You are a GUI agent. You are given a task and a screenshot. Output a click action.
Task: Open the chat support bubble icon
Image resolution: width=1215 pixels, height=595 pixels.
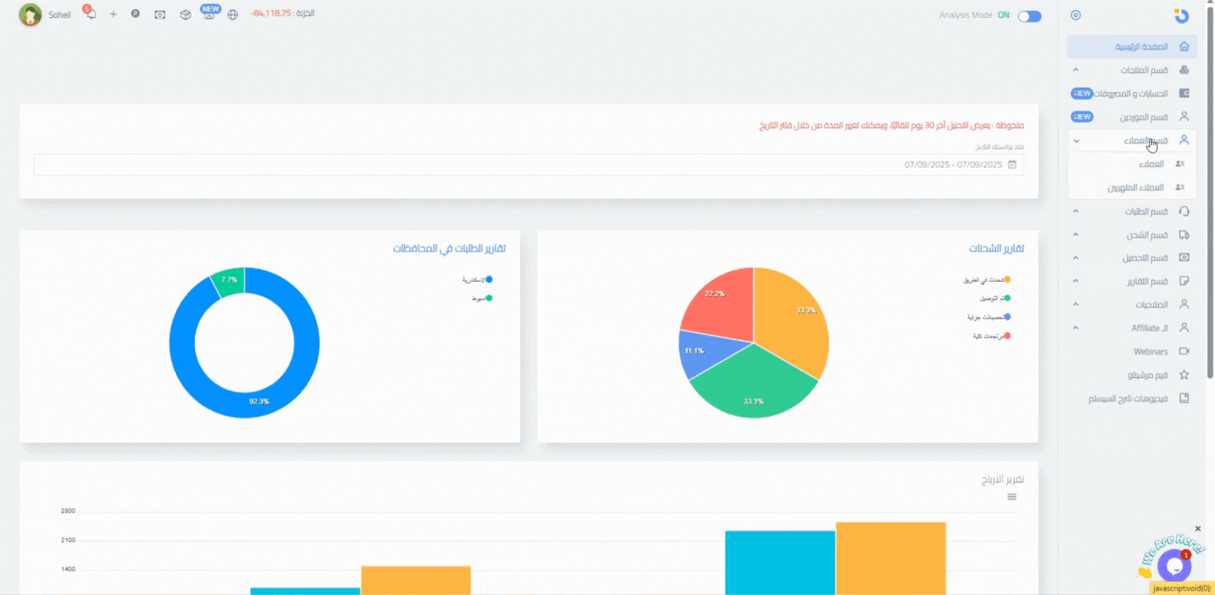(x=1174, y=565)
